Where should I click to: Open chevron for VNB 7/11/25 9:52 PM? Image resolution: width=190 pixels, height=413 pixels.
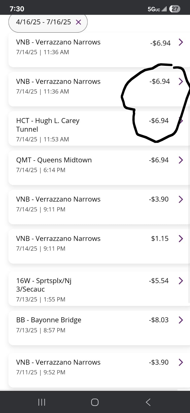181,362
